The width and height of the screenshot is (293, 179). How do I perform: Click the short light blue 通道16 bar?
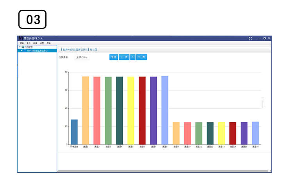tap(255, 133)
